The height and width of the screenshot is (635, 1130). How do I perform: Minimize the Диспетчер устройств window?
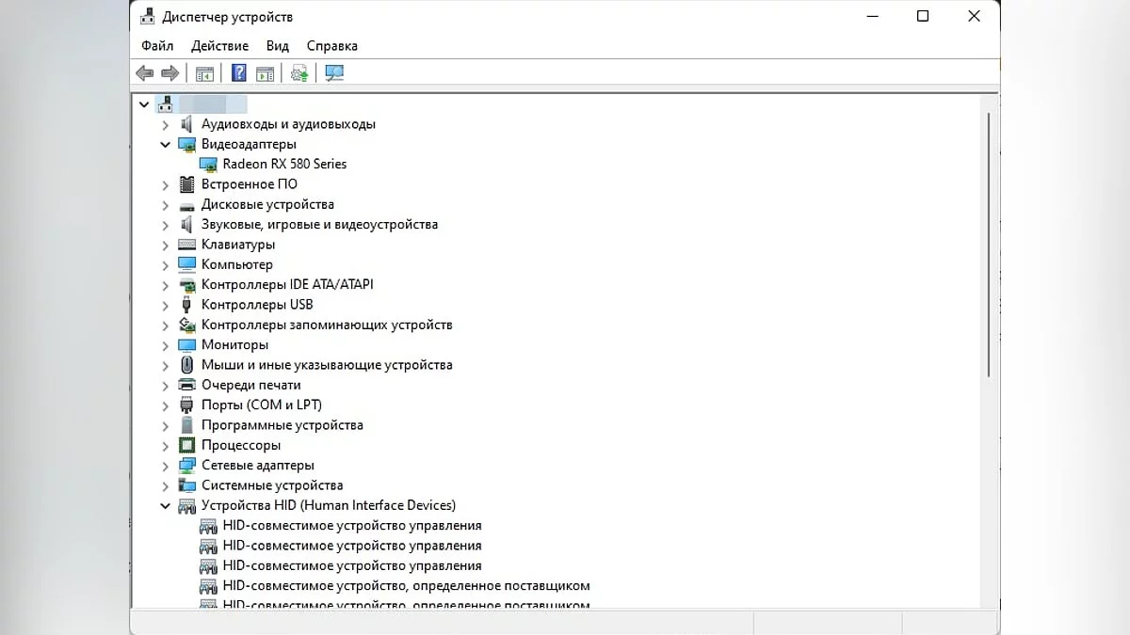[871, 17]
